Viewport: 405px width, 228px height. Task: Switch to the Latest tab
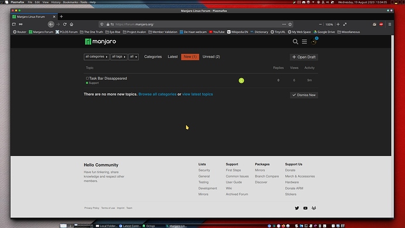pos(173,56)
